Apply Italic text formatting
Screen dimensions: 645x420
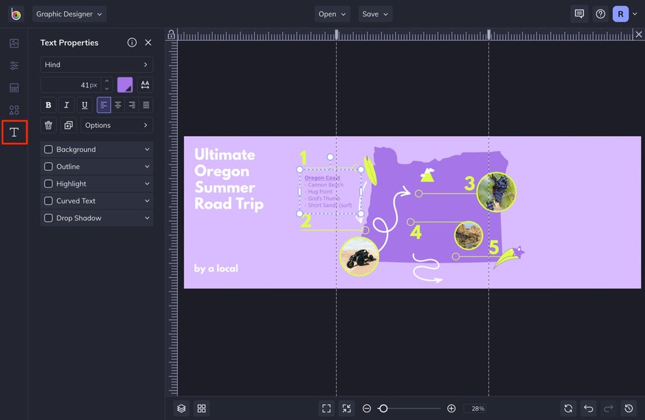pos(66,105)
